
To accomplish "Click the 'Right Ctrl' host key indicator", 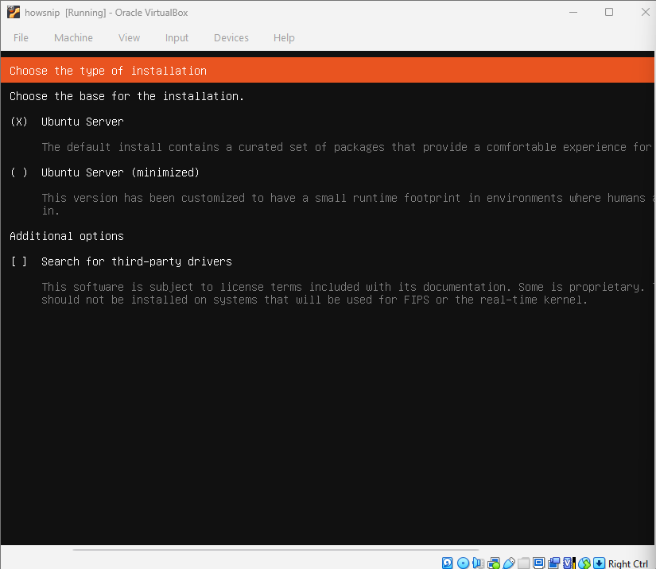I will tap(628, 563).
